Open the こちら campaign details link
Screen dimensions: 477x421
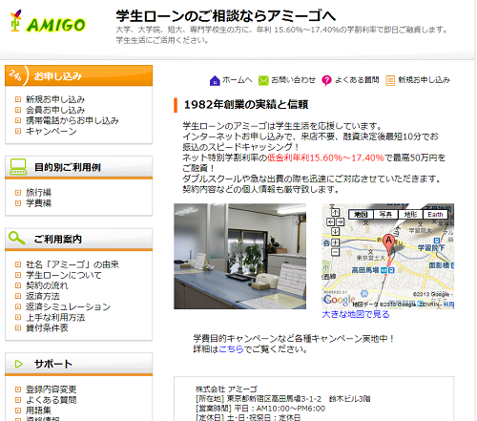(231, 349)
